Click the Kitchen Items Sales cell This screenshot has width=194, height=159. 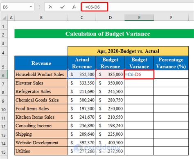pos(41,117)
